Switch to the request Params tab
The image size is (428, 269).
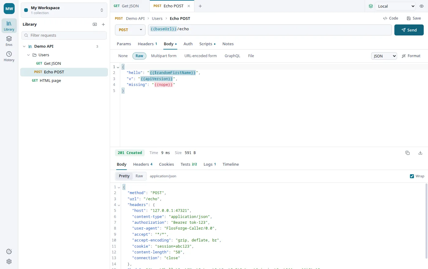pos(124,44)
